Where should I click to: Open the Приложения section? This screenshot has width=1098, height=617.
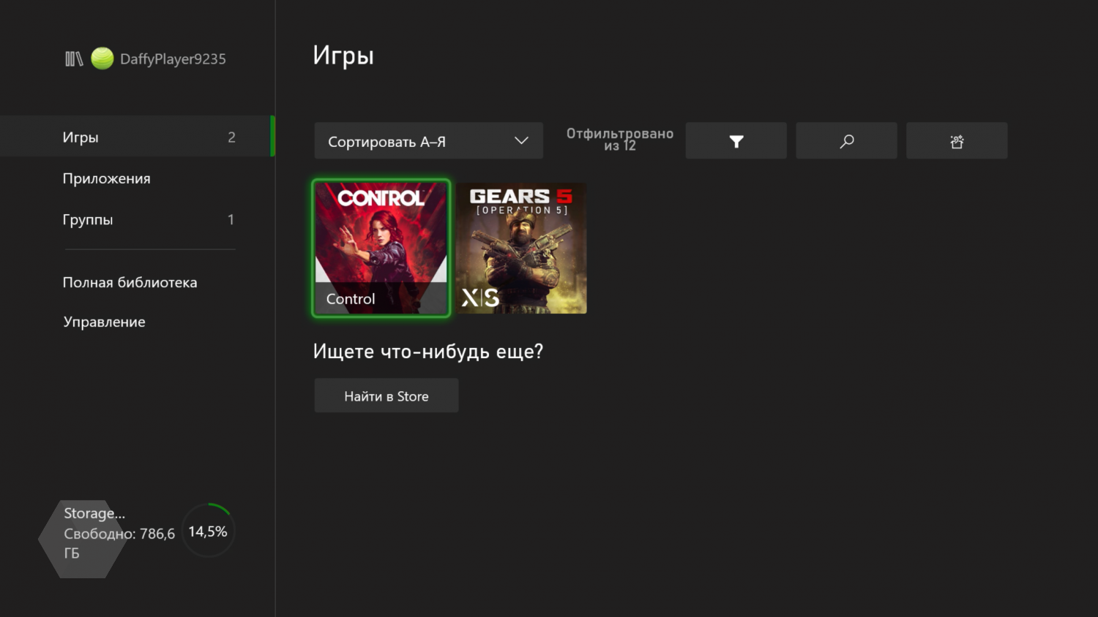[138, 178]
